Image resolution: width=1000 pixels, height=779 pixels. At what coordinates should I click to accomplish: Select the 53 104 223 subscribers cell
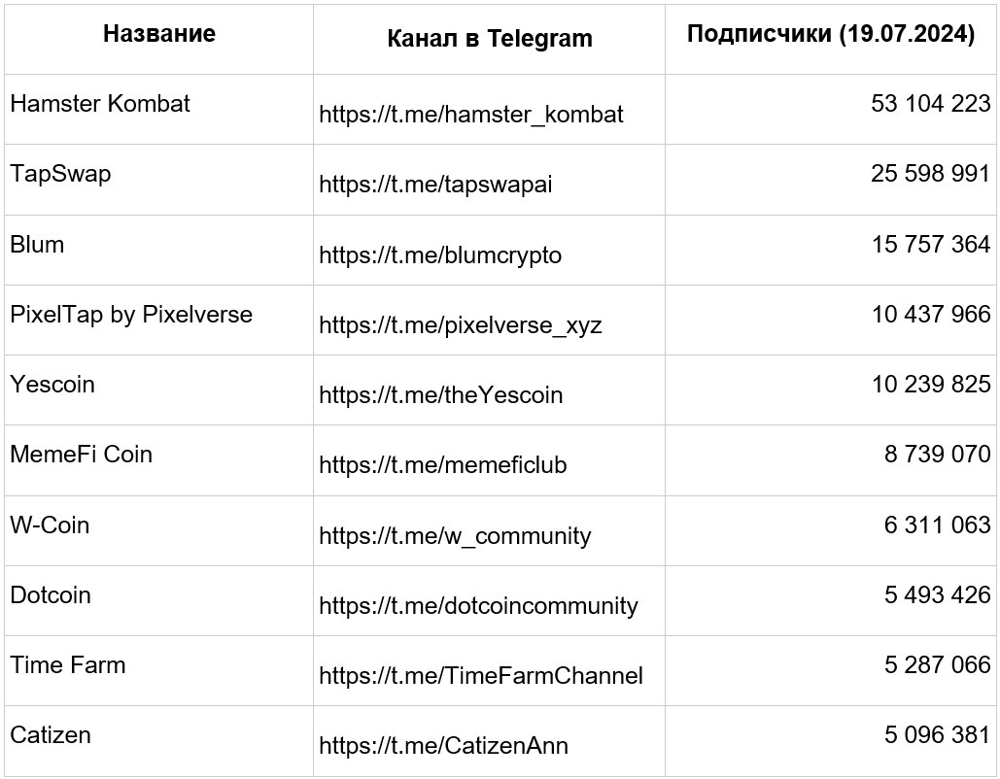pyautogui.click(x=831, y=110)
